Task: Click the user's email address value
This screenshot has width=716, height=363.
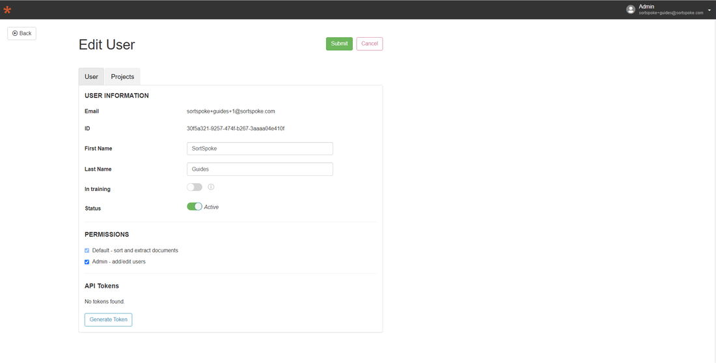Action: point(230,111)
